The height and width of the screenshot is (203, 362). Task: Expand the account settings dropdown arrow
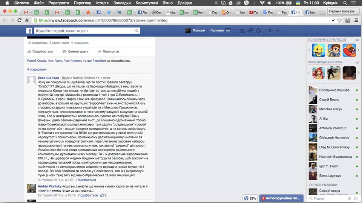point(278,31)
